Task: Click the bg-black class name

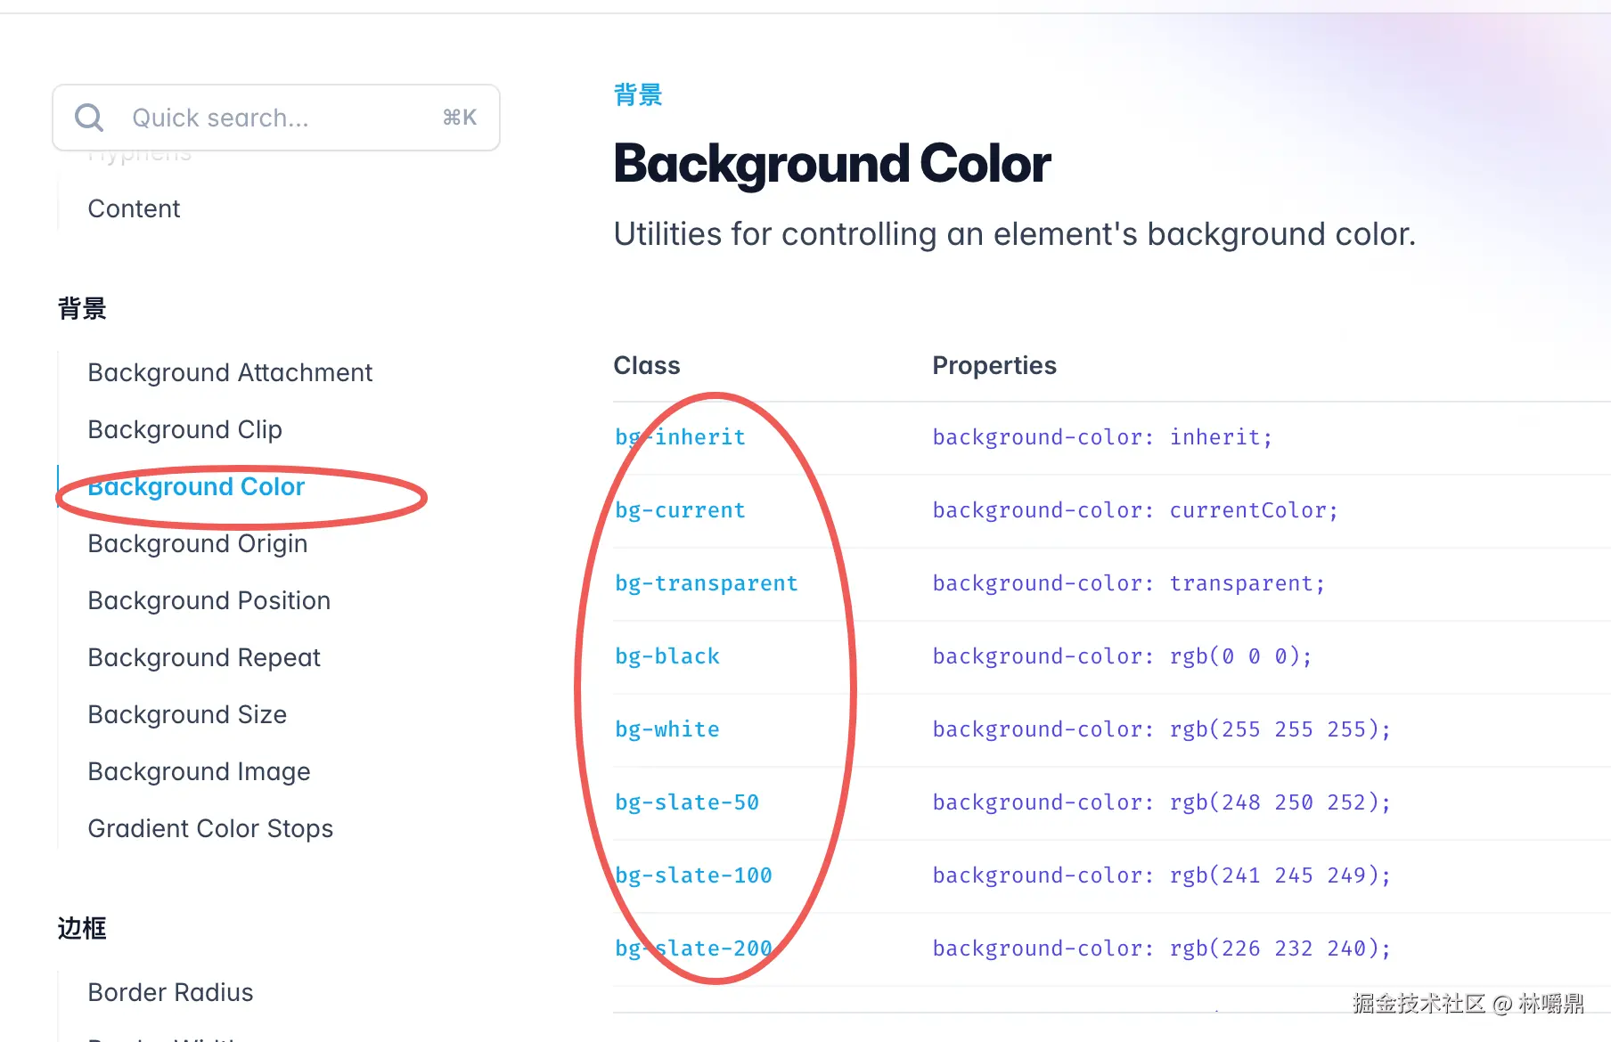Action: 666,656
